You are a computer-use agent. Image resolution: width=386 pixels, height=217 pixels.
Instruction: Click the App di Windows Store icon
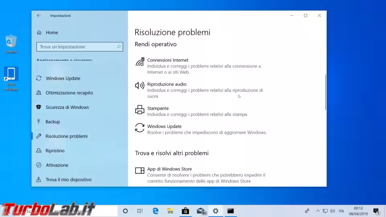140,170
